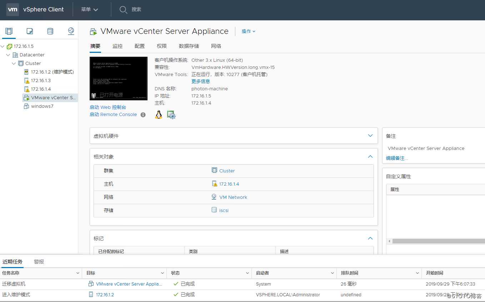
Task: Click the VMware vm logo
Action: (12, 9)
